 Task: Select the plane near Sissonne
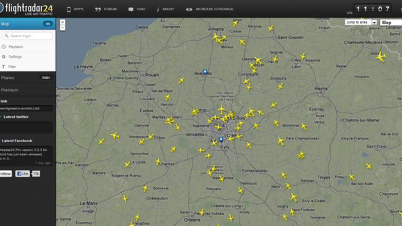[303, 56]
